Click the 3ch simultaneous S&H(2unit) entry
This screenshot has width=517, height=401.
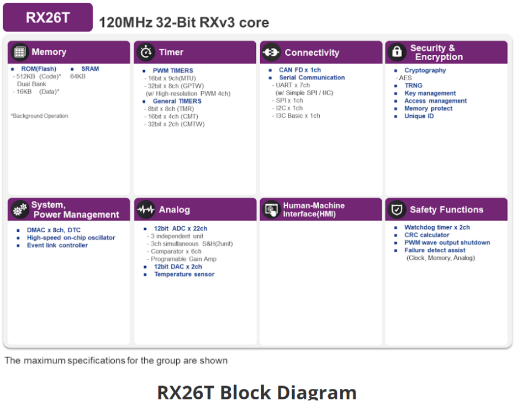[189, 243]
